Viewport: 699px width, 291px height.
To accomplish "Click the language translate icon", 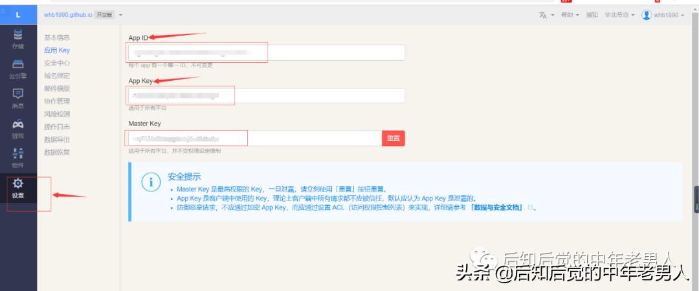I will (542, 15).
